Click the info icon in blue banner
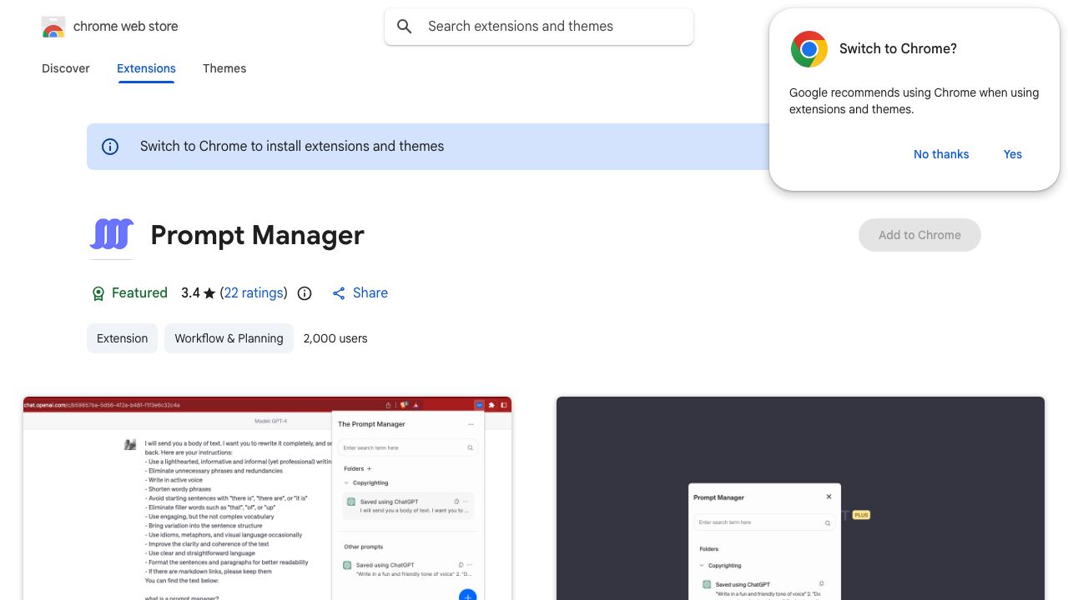Screen dimensions: 1068x600 point(110,147)
